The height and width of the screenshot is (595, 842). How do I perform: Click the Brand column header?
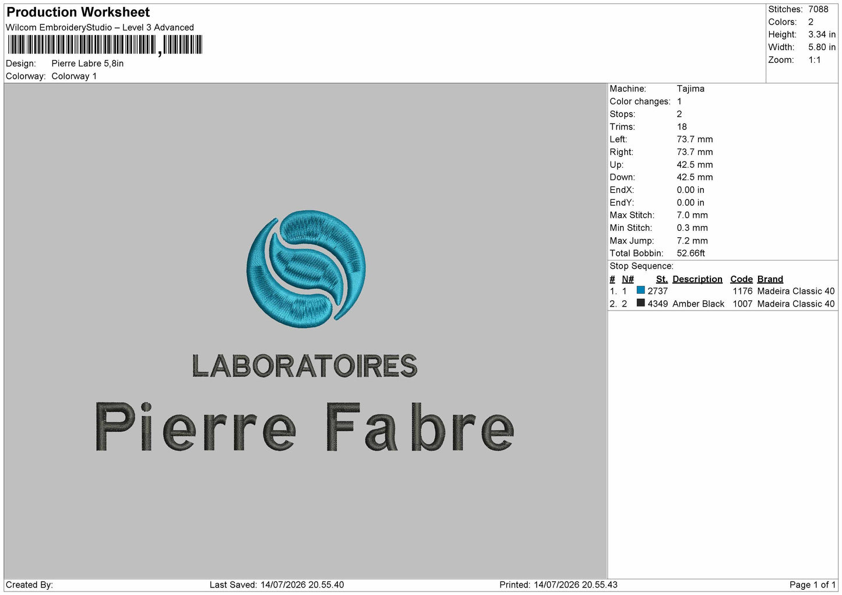(770, 279)
